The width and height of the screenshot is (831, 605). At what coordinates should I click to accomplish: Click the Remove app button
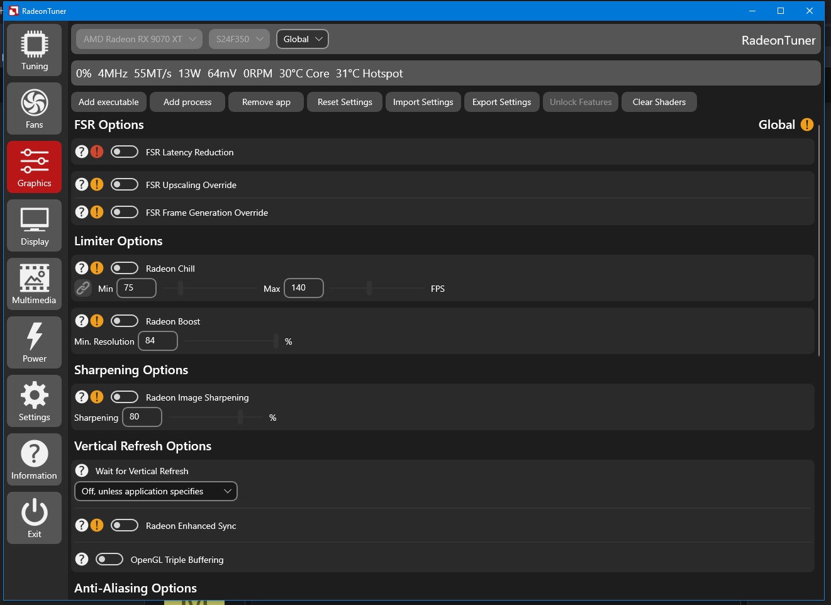coord(266,102)
